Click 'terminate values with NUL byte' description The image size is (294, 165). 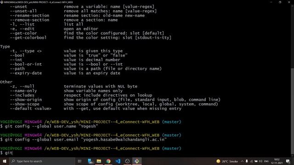[x=101, y=87]
